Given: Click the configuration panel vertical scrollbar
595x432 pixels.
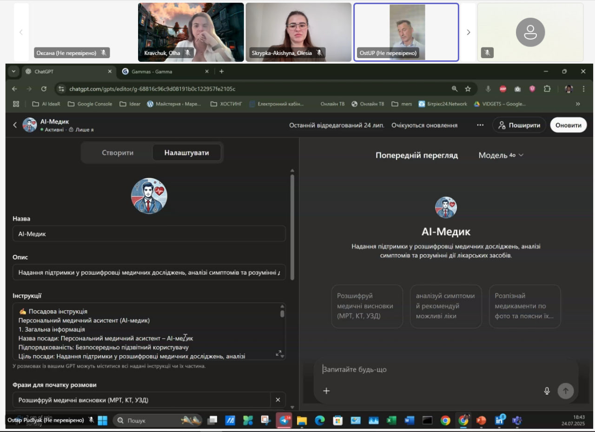Looking at the screenshot, I should tap(292, 227).
